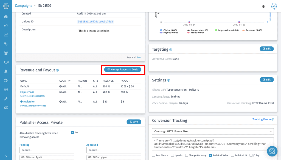Click the notification bell in top header
The image size is (281, 160).
tap(263, 6)
